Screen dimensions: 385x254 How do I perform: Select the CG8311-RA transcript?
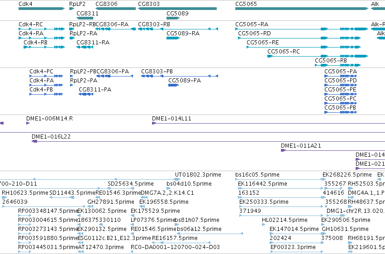(x=85, y=47)
